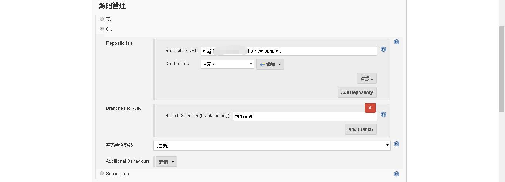
Task: Show help for the 源码库浏览器 setting
Action: click(x=397, y=144)
